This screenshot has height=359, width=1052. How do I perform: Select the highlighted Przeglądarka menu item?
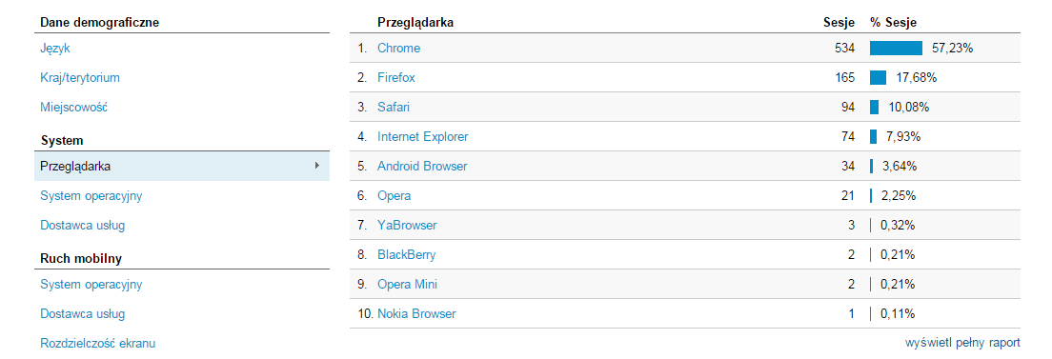[182, 167]
